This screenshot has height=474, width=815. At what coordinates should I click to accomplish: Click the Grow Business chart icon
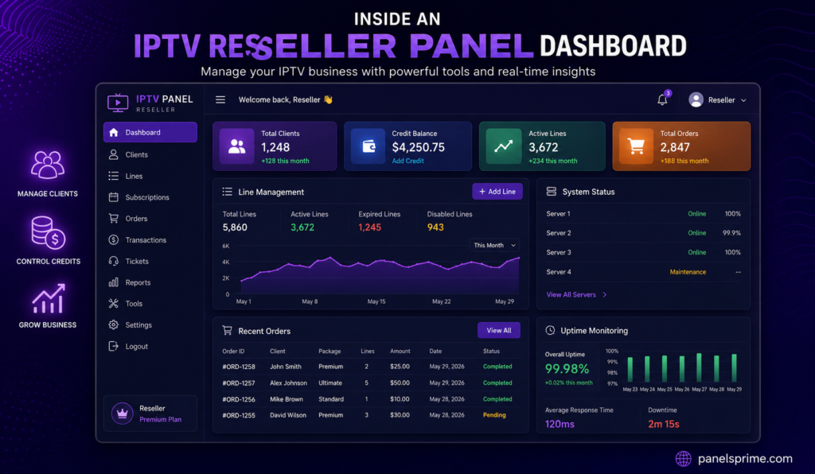49,298
